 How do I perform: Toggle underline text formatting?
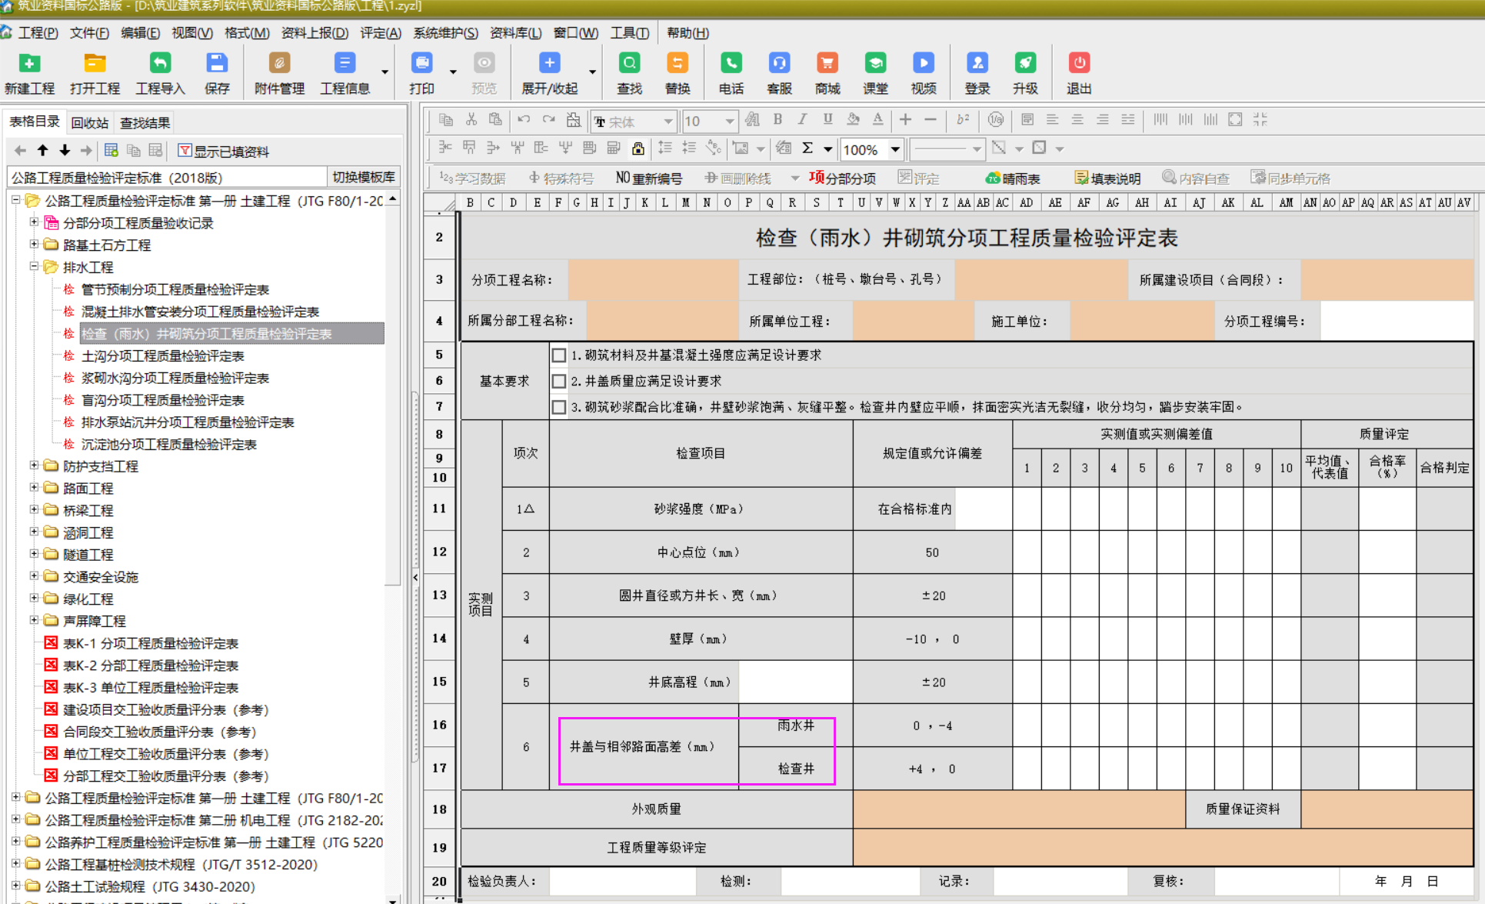(827, 119)
